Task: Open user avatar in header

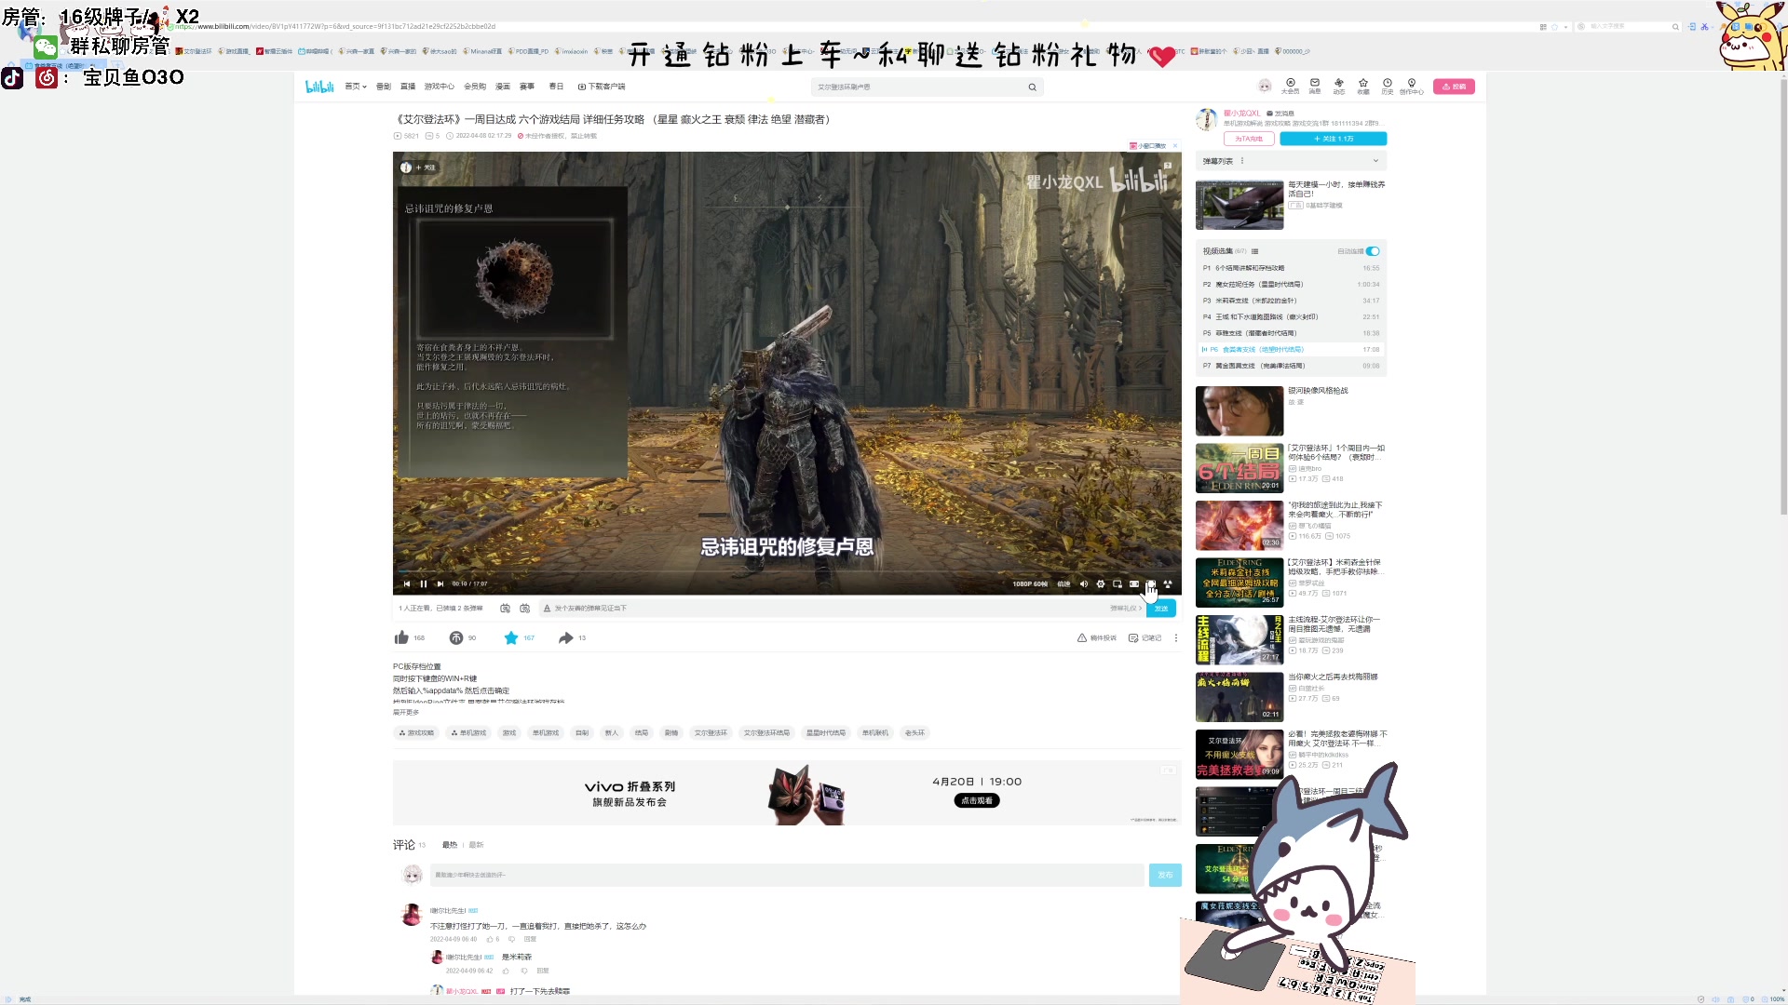Action: point(1265,86)
